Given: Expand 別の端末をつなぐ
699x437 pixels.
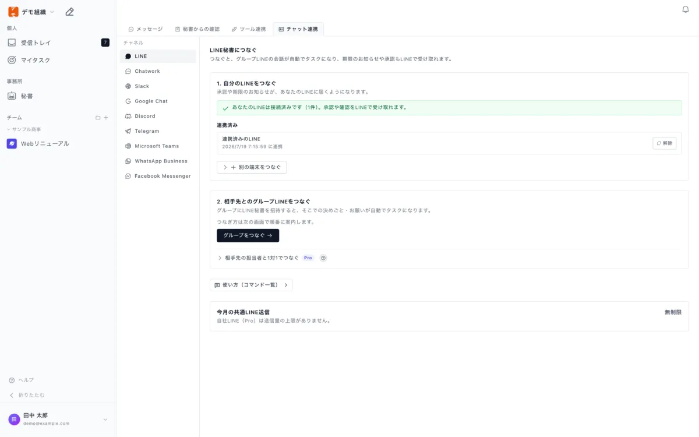Looking at the screenshot, I should 252,167.
